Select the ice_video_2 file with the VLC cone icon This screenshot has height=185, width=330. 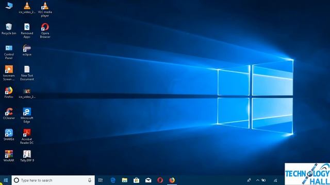pos(27,8)
